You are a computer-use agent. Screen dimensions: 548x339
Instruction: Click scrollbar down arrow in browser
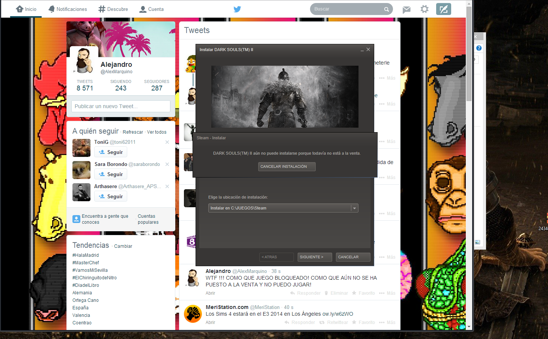(469, 327)
